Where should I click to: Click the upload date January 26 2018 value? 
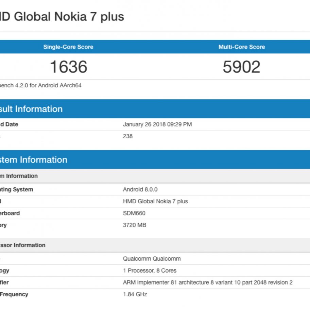pos(157,124)
